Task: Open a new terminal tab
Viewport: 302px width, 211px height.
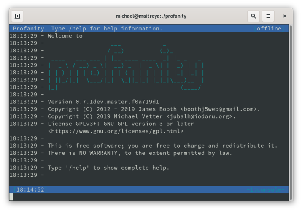Action: 17,16
